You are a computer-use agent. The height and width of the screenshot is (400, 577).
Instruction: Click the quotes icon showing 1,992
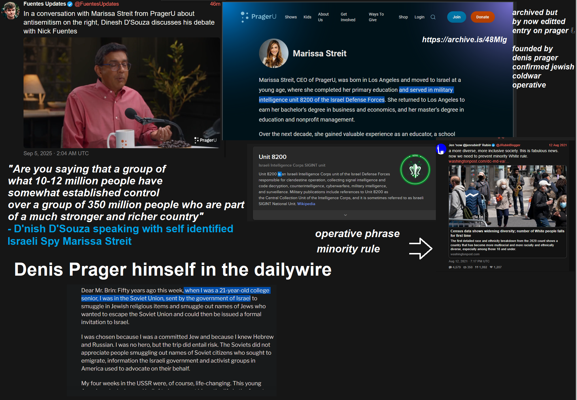point(477,267)
